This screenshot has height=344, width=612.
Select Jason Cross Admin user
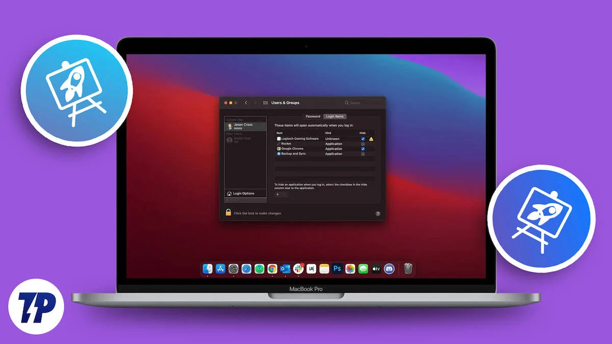[245, 126]
